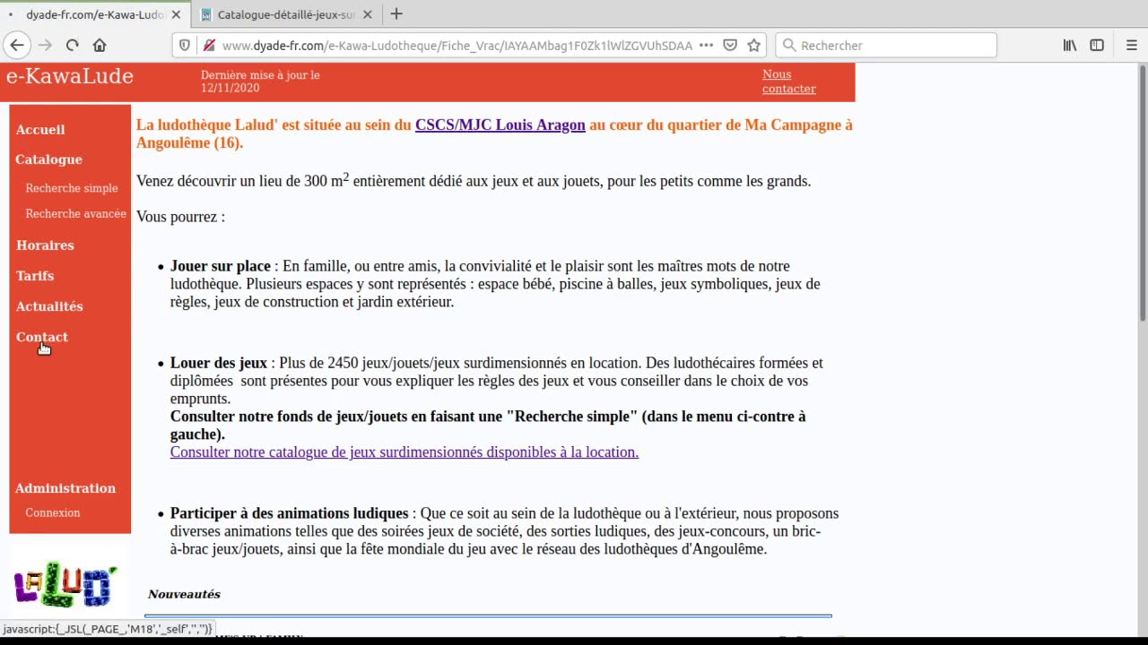Bookmark this page with the star
This screenshot has width=1148, height=645.
[754, 45]
